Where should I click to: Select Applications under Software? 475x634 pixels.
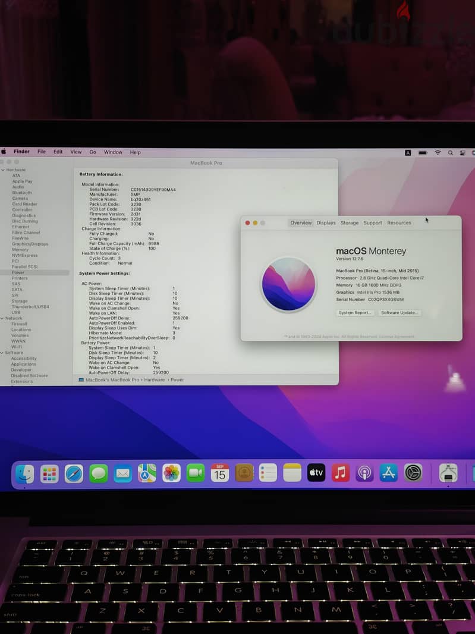(23, 364)
